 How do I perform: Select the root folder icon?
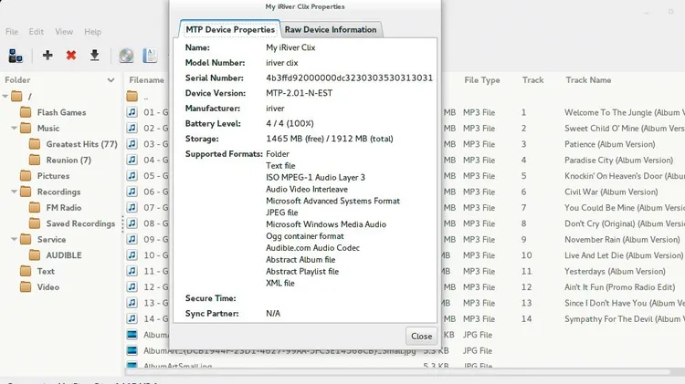click(16, 96)
